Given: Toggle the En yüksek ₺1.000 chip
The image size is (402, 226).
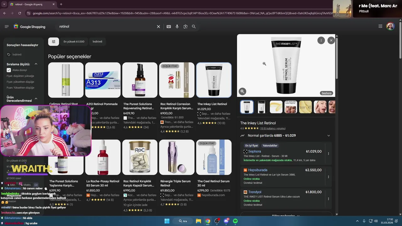Looking at the screenshot, I should point(74,41).
